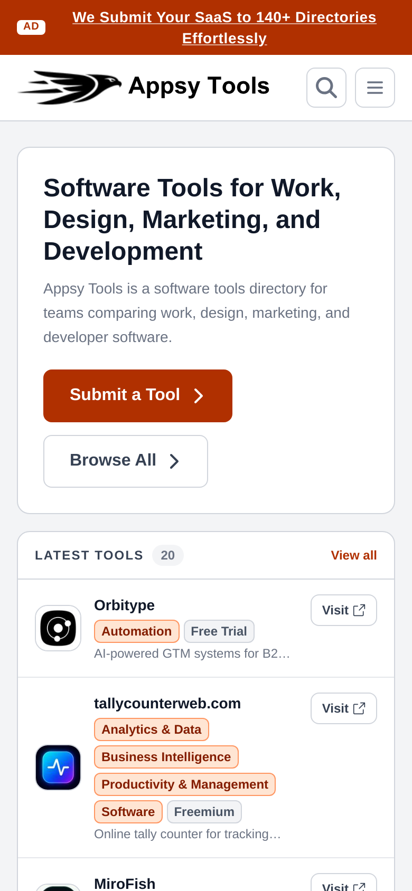Click the tallycounterweb.com app icon
Screen dimensions: 412x891
click(58, 767)
